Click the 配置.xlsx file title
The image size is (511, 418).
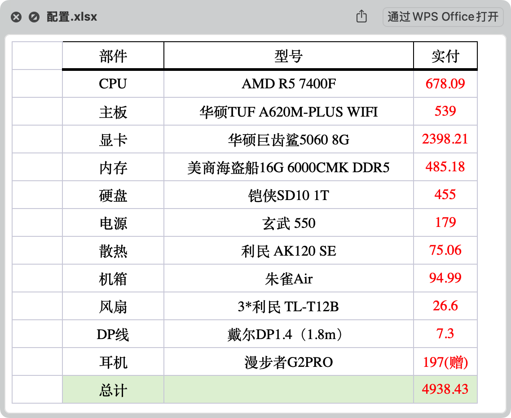point(72,17)
